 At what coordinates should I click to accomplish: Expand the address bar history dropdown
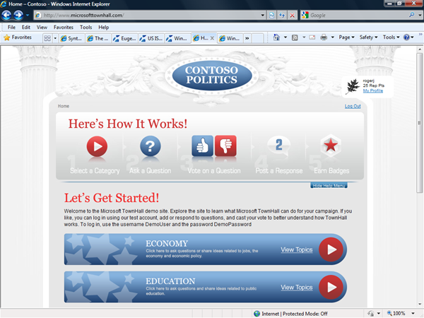262,15
